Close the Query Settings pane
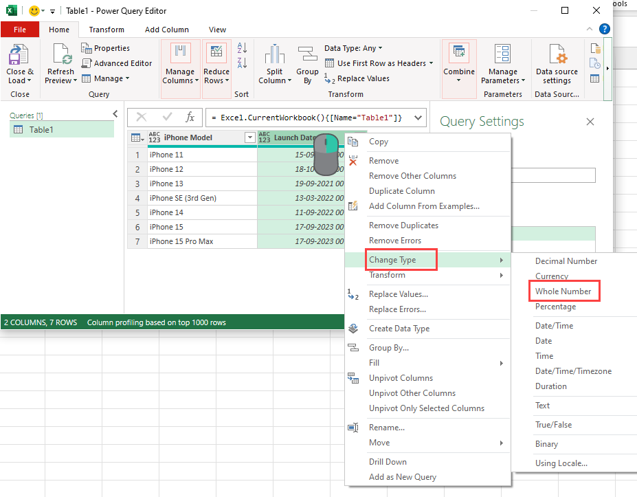This screenshot has height=497, width=637. 590,122
